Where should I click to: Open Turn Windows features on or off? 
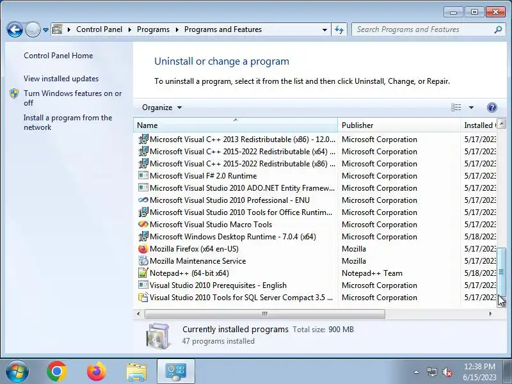point(72,98)
